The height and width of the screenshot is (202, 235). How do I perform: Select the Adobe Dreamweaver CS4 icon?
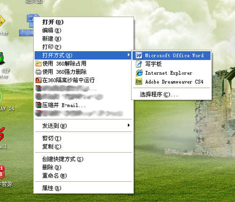139,82
